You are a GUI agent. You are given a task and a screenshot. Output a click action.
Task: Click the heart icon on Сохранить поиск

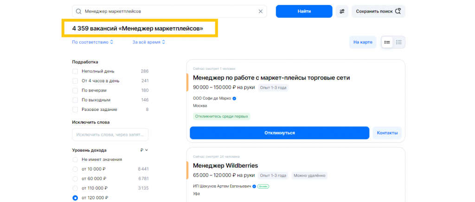coord(398,12)
